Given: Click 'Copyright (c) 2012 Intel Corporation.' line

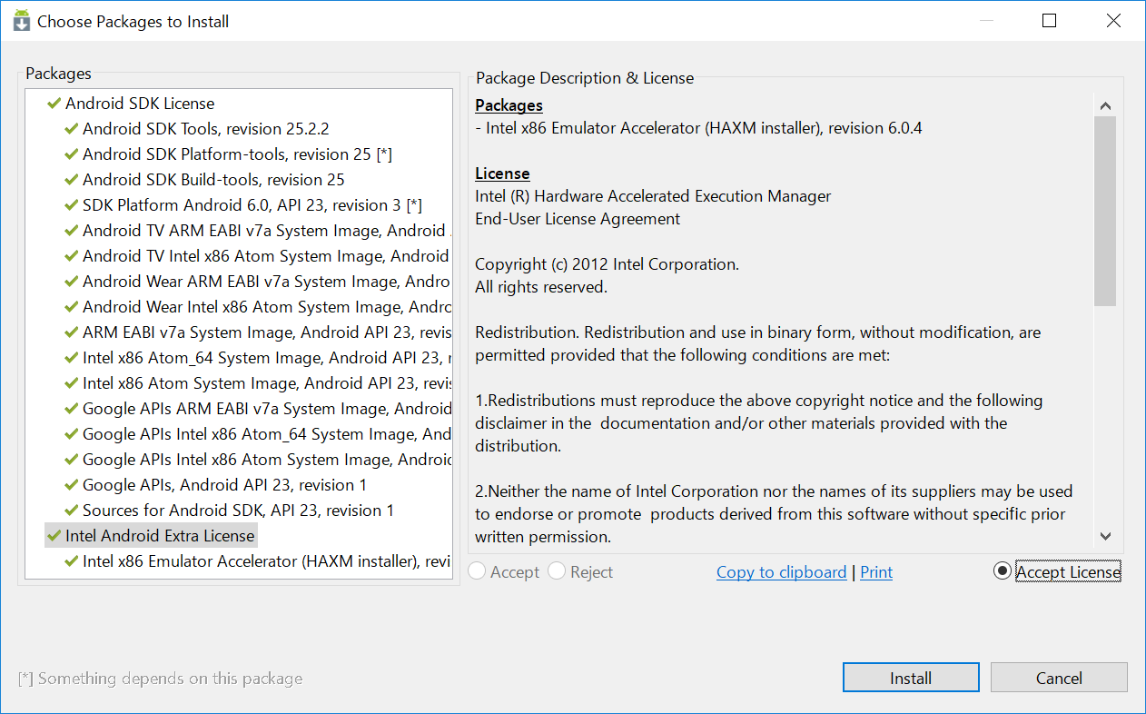Looking at the screenshot, I should pyautogui.click(x=607, y=264).
